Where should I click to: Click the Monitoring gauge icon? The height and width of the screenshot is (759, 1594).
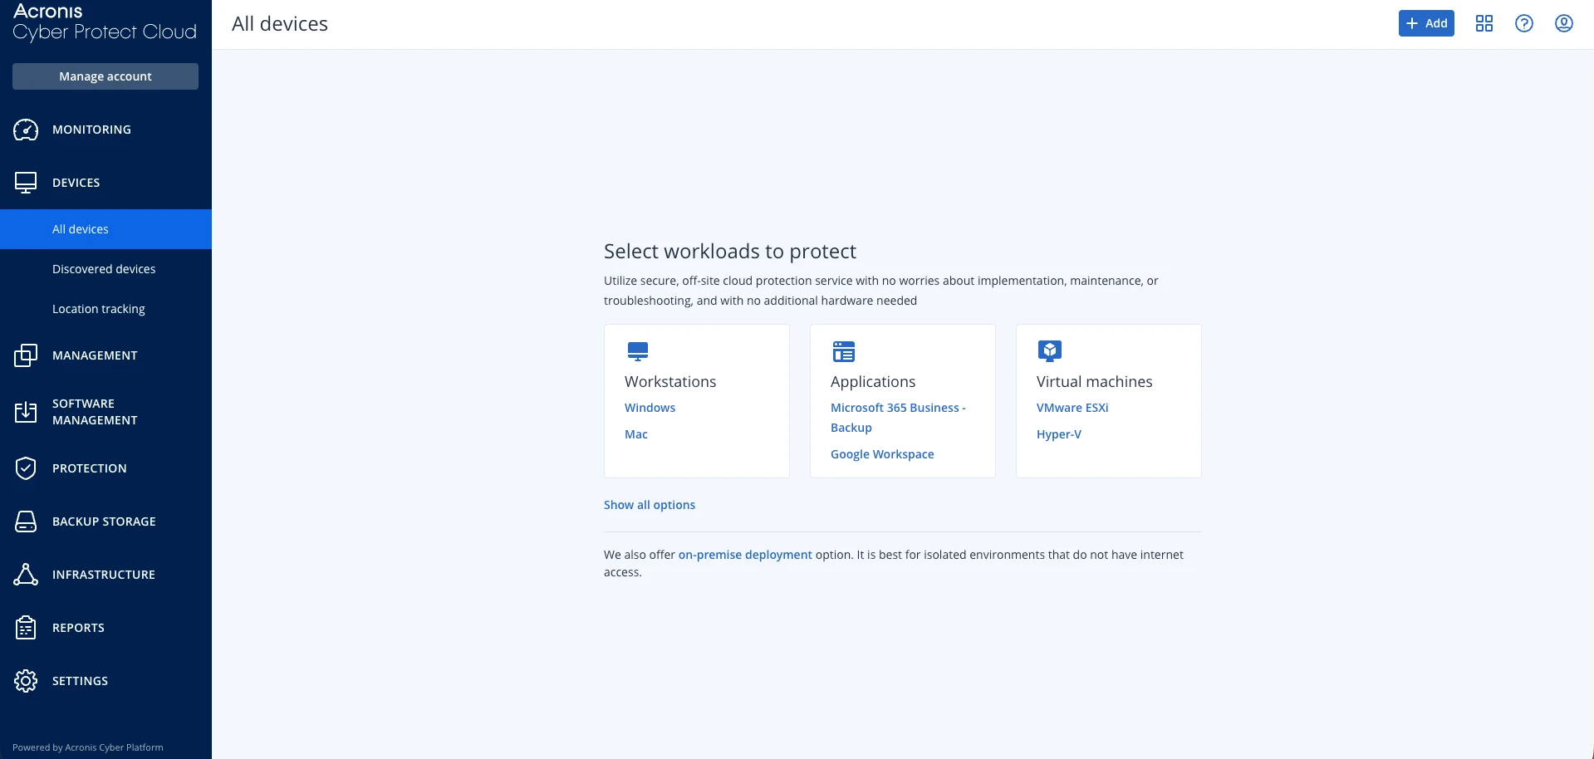coord(26,130)
